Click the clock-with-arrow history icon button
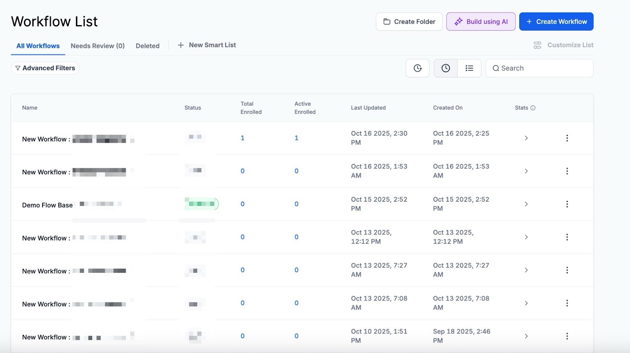Image resolution: width=630 pixels, height=353 pixels. (417, 68)
